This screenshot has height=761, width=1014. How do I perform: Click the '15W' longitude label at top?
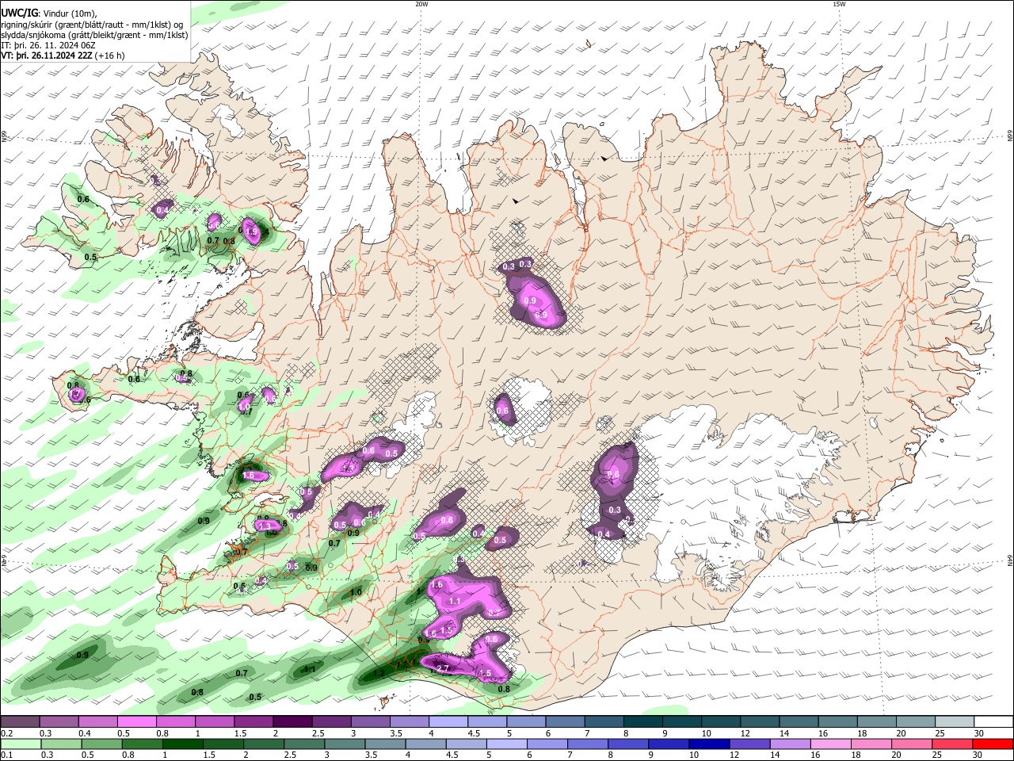(x=839, y=4)
